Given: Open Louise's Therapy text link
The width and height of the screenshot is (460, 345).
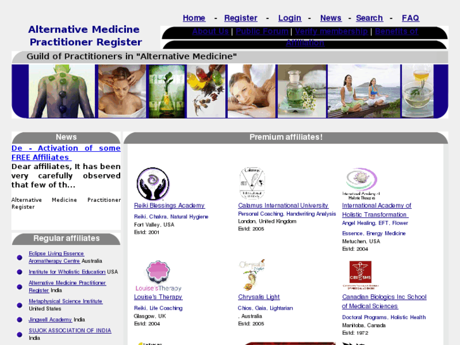Looking at the screenshot, I should pyautogui.click(x=158, y=297).
